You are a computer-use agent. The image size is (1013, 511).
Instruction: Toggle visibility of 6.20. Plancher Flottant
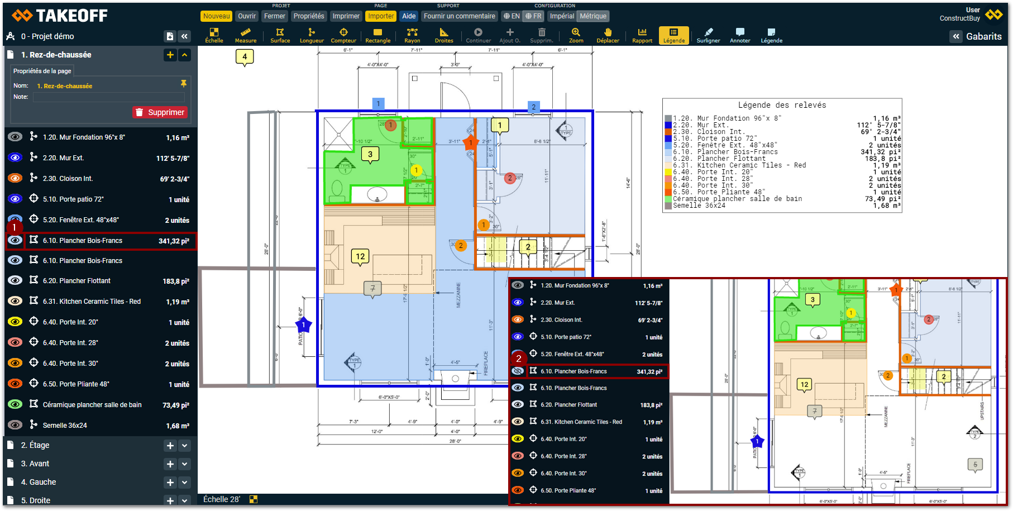click(x=15, y=281)
